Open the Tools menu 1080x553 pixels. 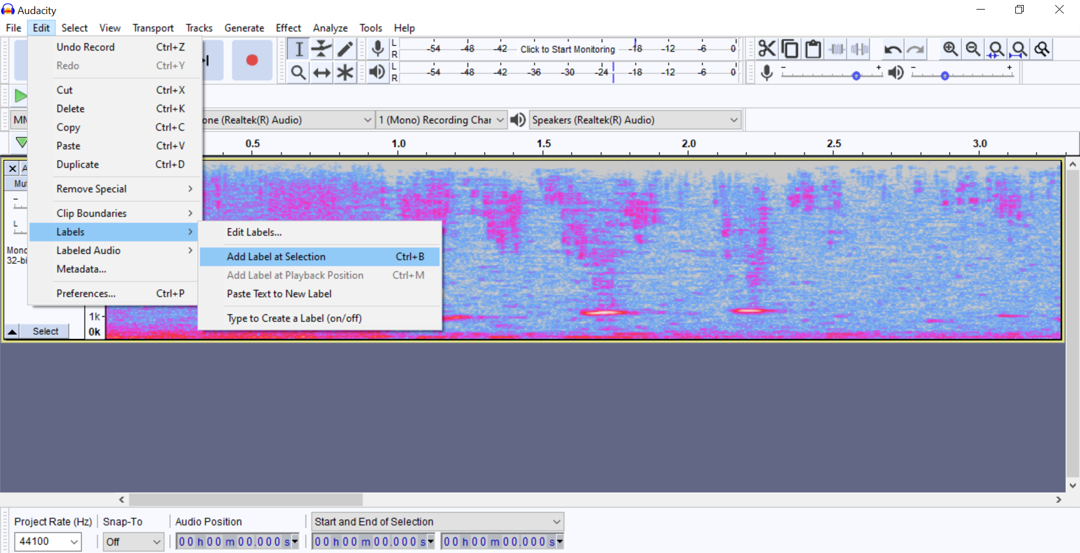click(371, 28)
